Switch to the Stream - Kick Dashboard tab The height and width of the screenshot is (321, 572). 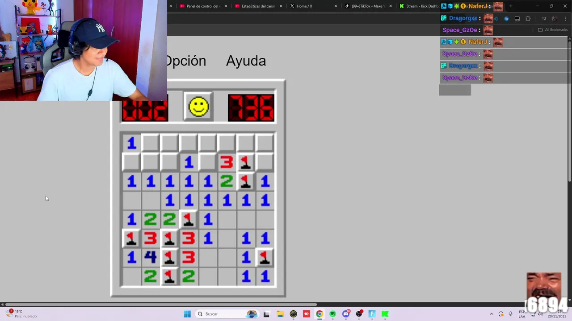419,6
